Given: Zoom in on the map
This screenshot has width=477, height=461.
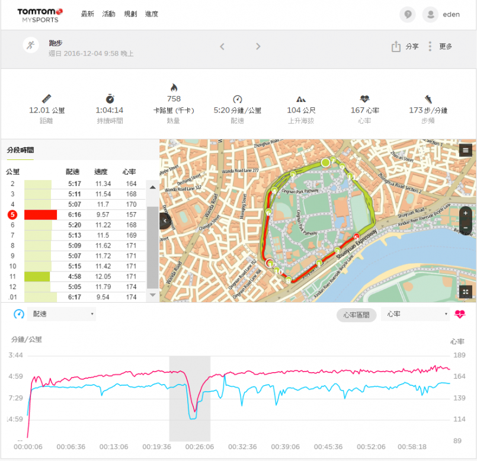Looking at the screenshot, I should point(466,213).
